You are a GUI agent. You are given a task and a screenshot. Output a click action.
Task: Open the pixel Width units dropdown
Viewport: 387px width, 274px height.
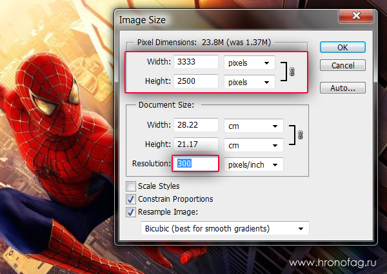[x=249, y=63]
